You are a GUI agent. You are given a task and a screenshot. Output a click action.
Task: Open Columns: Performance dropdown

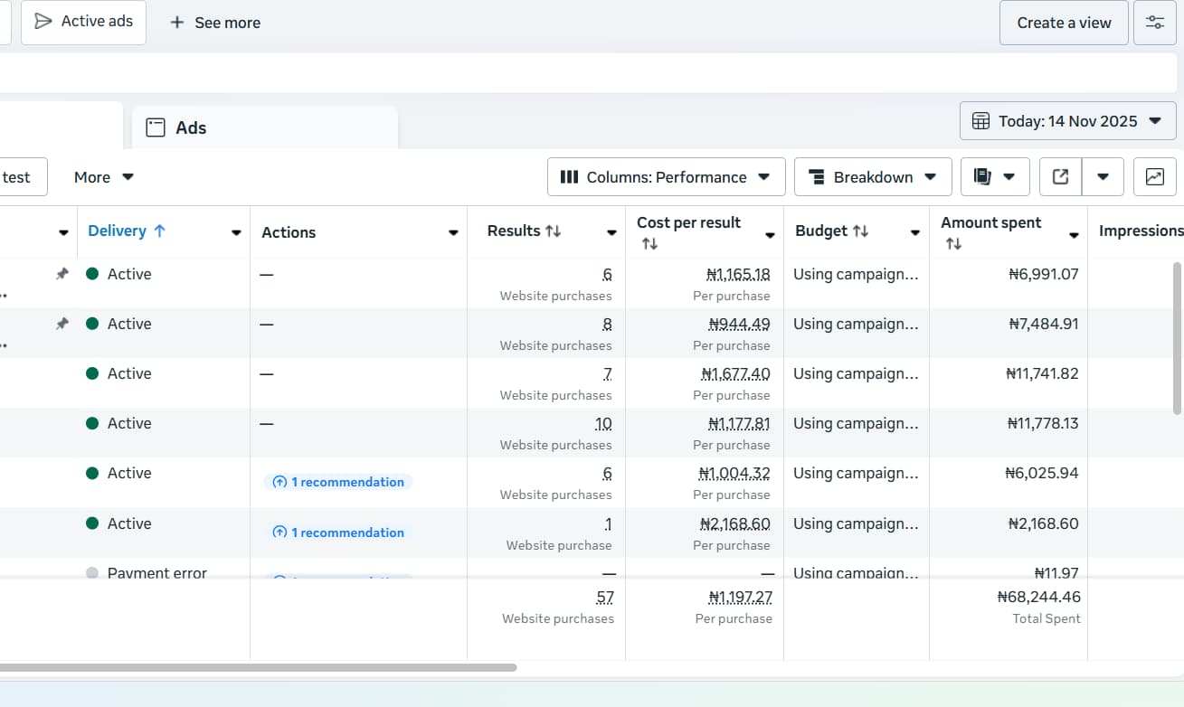pos(666,177)
